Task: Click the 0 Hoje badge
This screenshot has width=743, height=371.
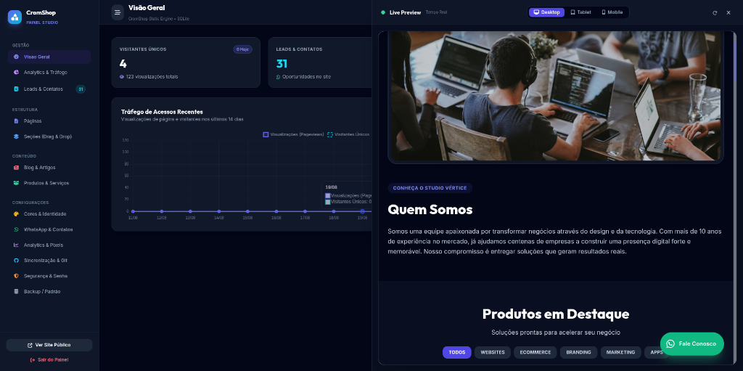Action: (x=242, y=49)
